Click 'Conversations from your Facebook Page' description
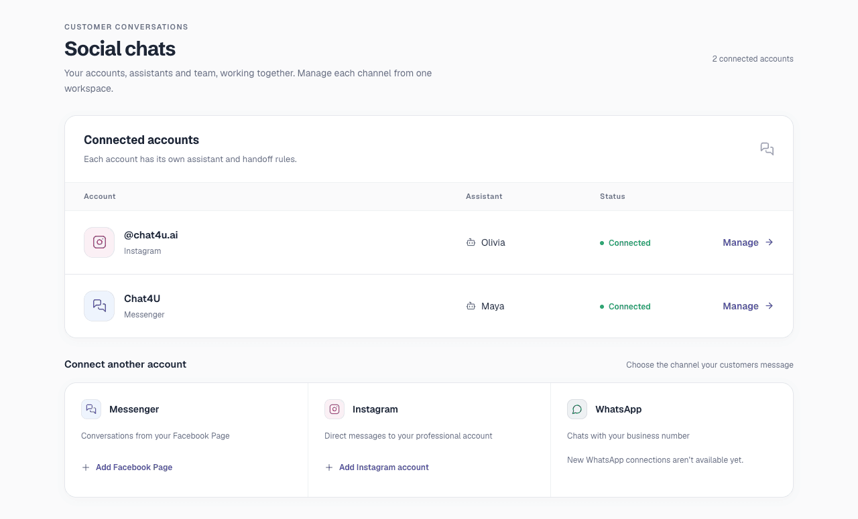The height and width of the screenshot is (519, 858). point(156,436)
